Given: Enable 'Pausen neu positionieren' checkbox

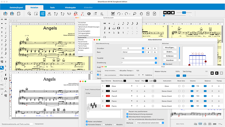Looking at the screenshot, I should [127, 111].
